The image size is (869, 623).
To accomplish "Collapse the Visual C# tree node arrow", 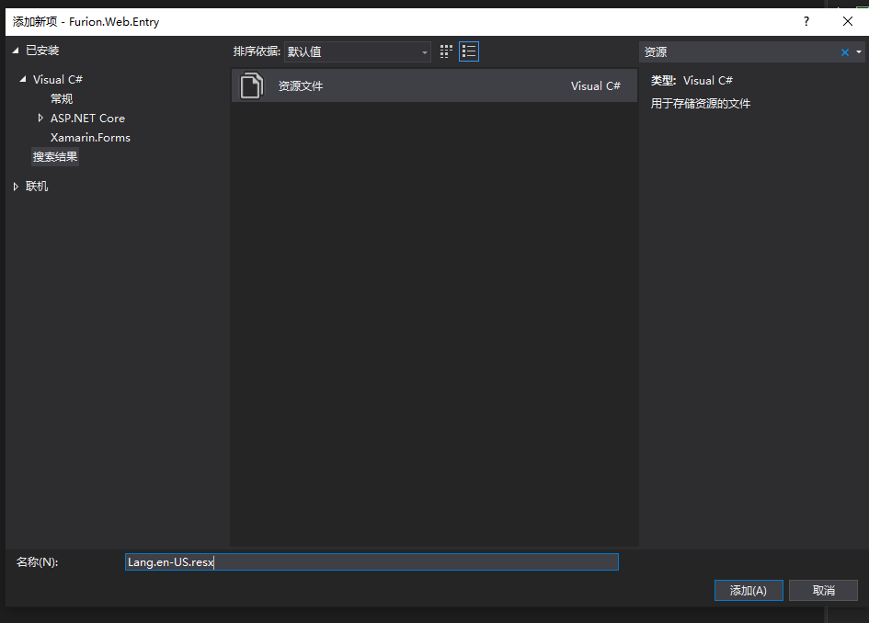I will tap(24, 80).
